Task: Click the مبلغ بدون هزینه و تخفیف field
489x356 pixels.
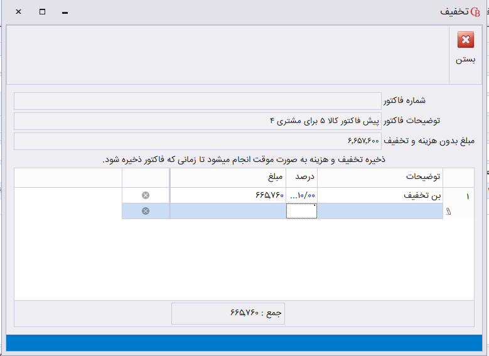Action: [197, 141]
